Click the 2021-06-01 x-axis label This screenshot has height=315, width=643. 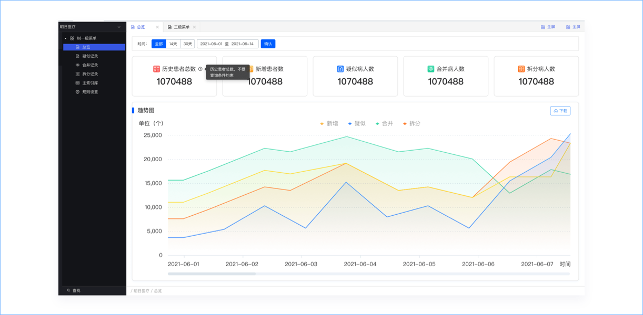click(x=183, y=264)
